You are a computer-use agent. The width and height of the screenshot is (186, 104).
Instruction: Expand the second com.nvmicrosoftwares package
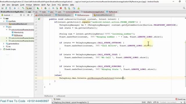(x=7, y=38)
